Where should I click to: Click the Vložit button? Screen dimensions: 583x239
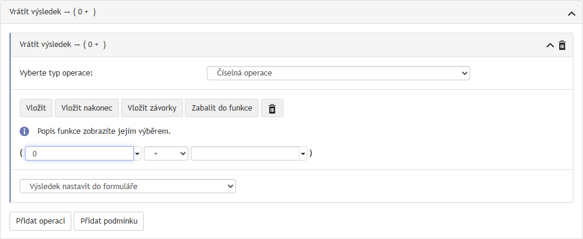coord(36,108)
